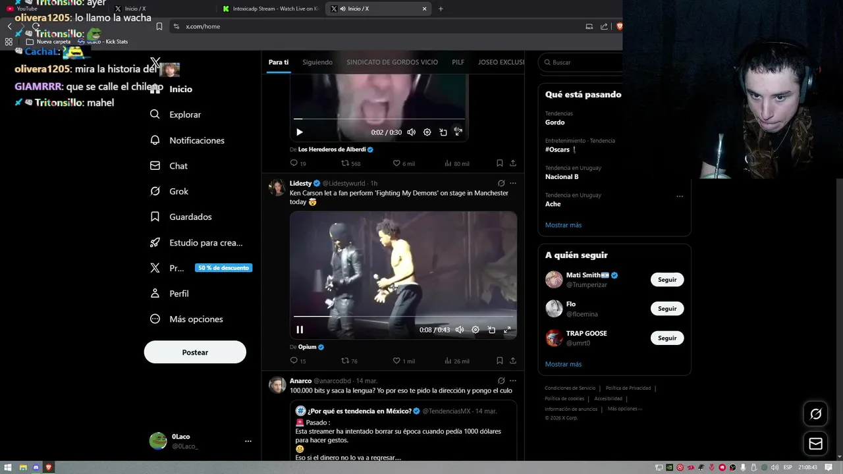Open settings gear on the top video
Viewport: 843px width, 474px height.
click(427, 132)
